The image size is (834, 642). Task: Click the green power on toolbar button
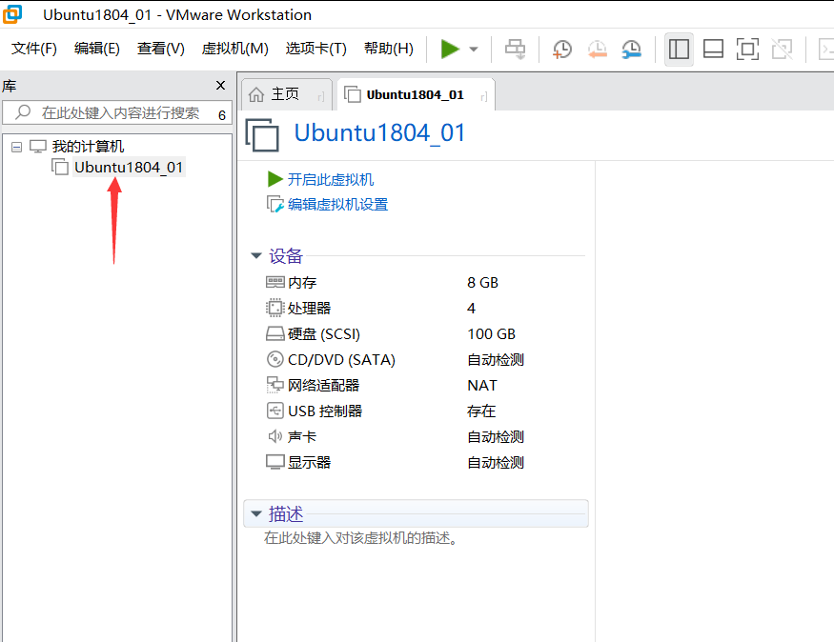coord(450,49)
